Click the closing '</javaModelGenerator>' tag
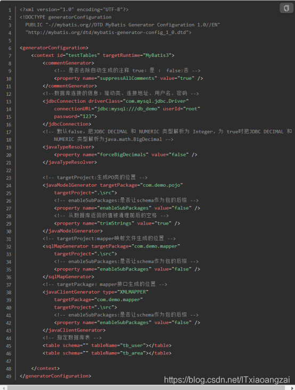Image resolution: width=295 pixels, height=390 pixels. (72, 231)
